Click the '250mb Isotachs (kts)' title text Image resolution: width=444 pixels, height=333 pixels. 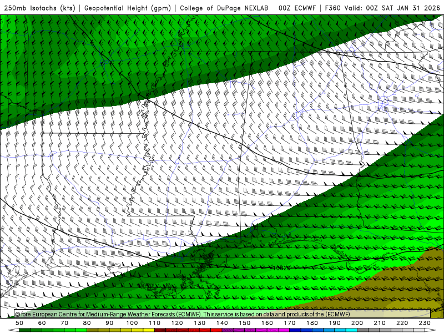39,8
